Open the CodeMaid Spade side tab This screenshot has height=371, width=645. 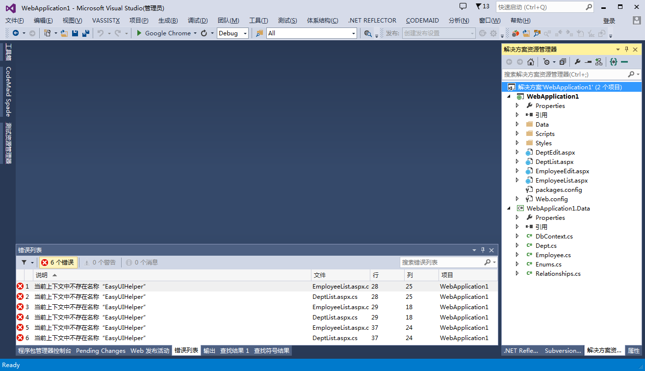8,91
